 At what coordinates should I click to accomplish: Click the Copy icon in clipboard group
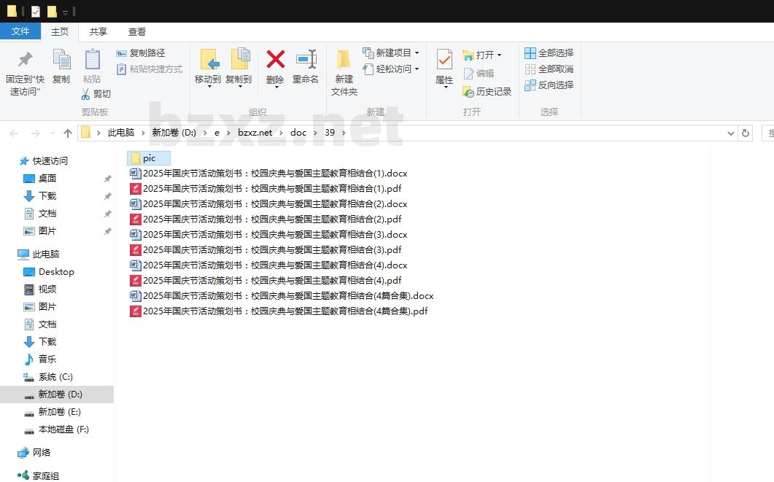click(x=61, y=60)
